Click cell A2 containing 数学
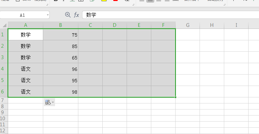 point(25,46)
